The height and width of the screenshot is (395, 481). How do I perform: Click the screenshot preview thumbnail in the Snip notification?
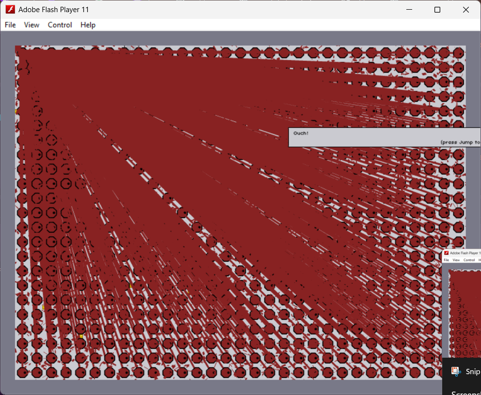(x=462, y=303)
